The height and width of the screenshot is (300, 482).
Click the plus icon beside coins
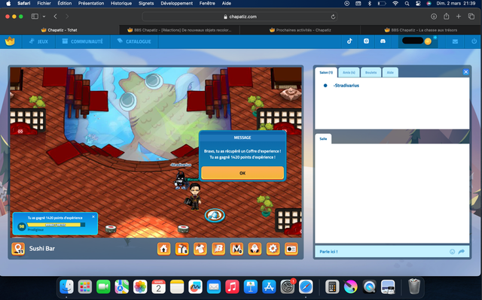(435, 38)
